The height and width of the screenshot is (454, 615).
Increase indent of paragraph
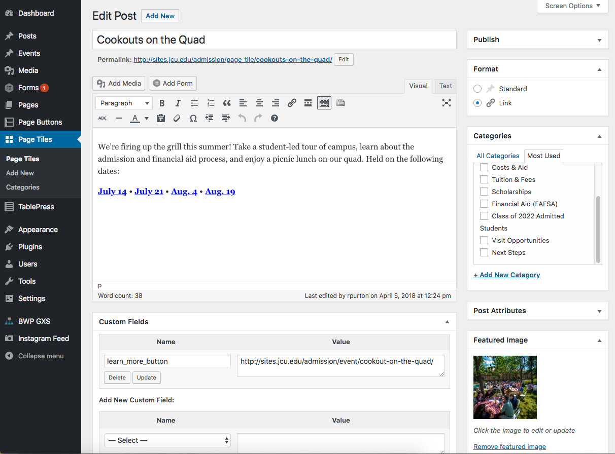226,118
